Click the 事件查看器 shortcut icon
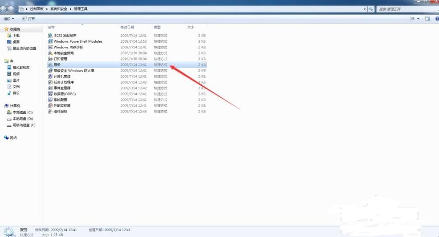This screenshot has width=439, height=237. click(x=50, y=88)
